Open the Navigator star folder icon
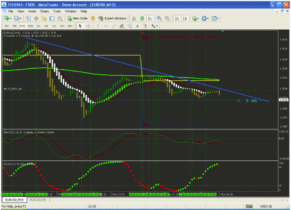The width and height of the screenshot is (291, 210). click(x=44, y=18)
